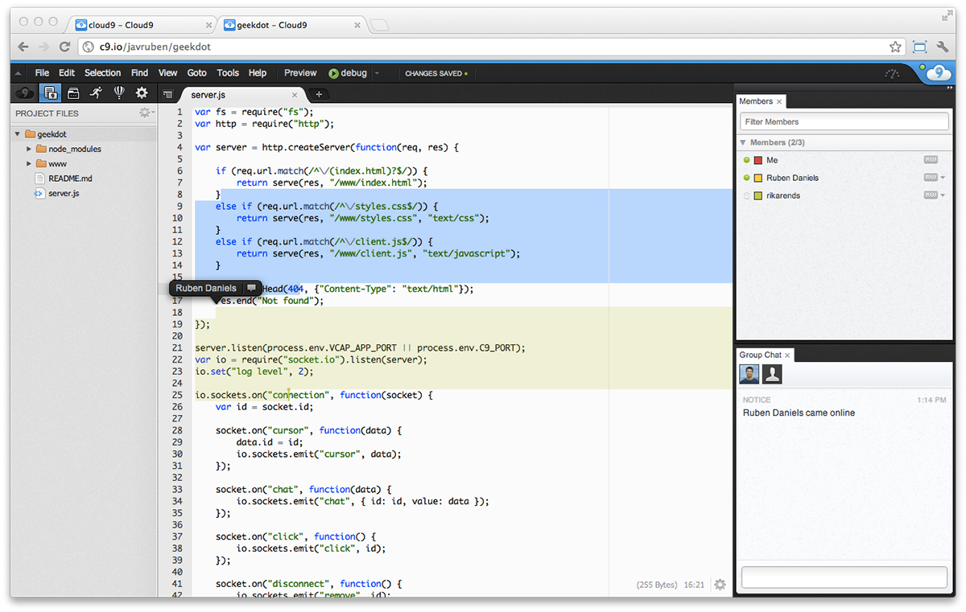Click the hot air balloon Deploy icon

coord(119,92)
